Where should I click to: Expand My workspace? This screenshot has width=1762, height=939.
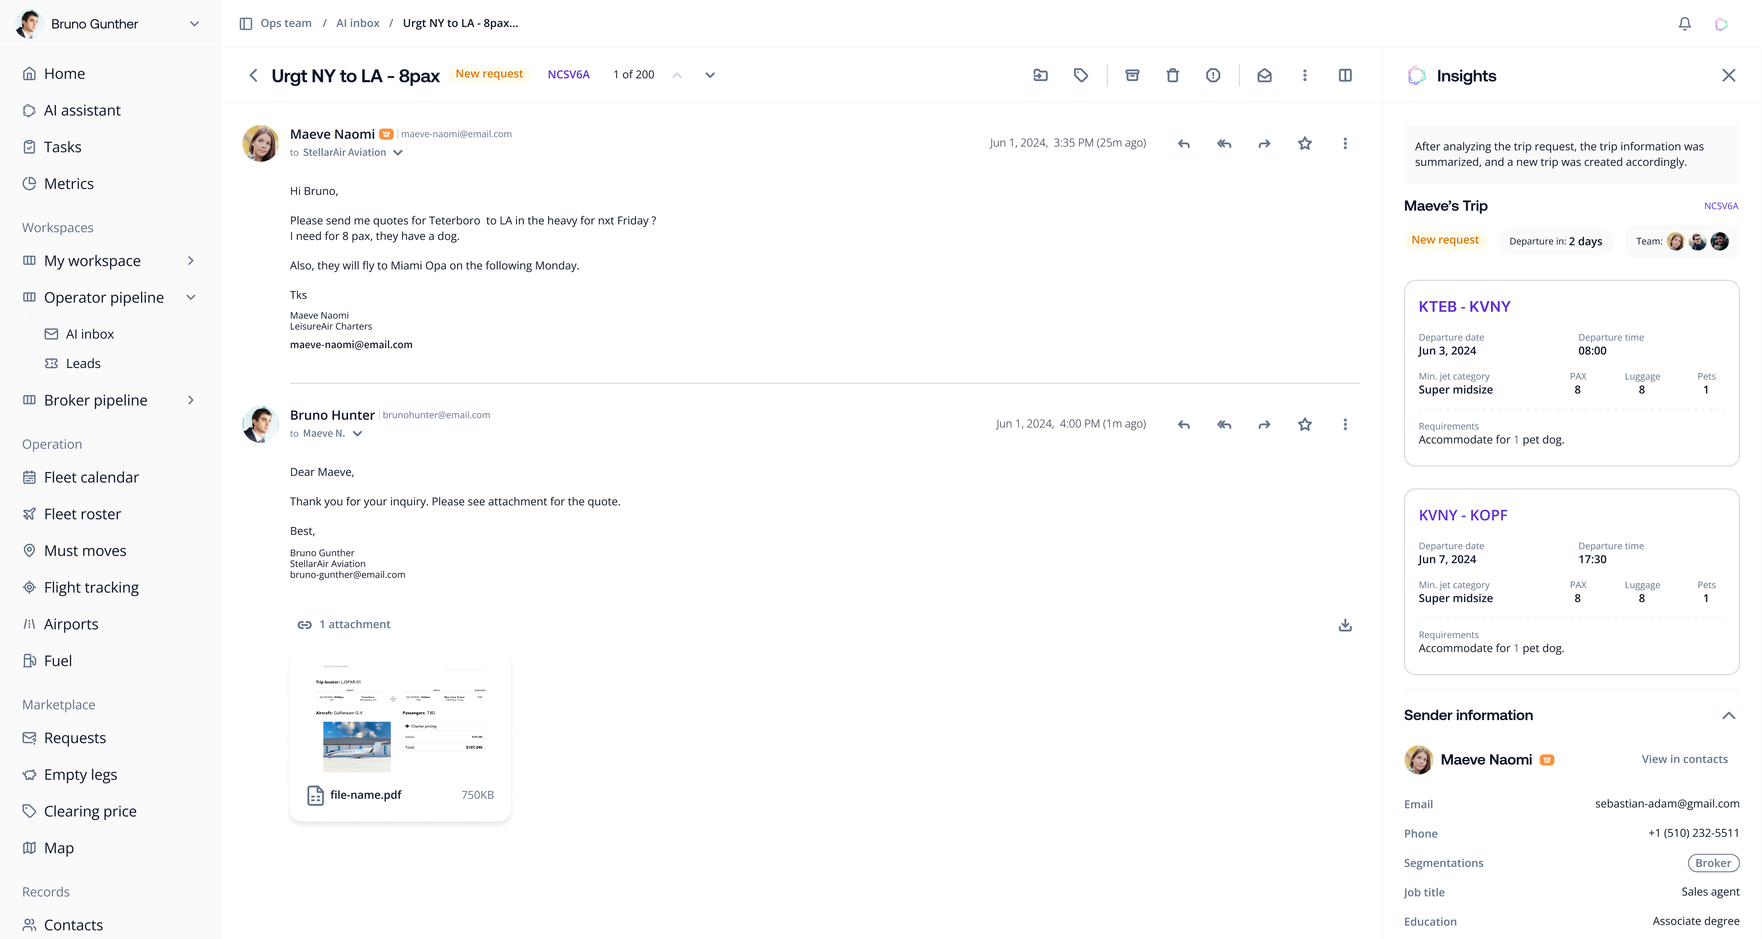(191, 260)
